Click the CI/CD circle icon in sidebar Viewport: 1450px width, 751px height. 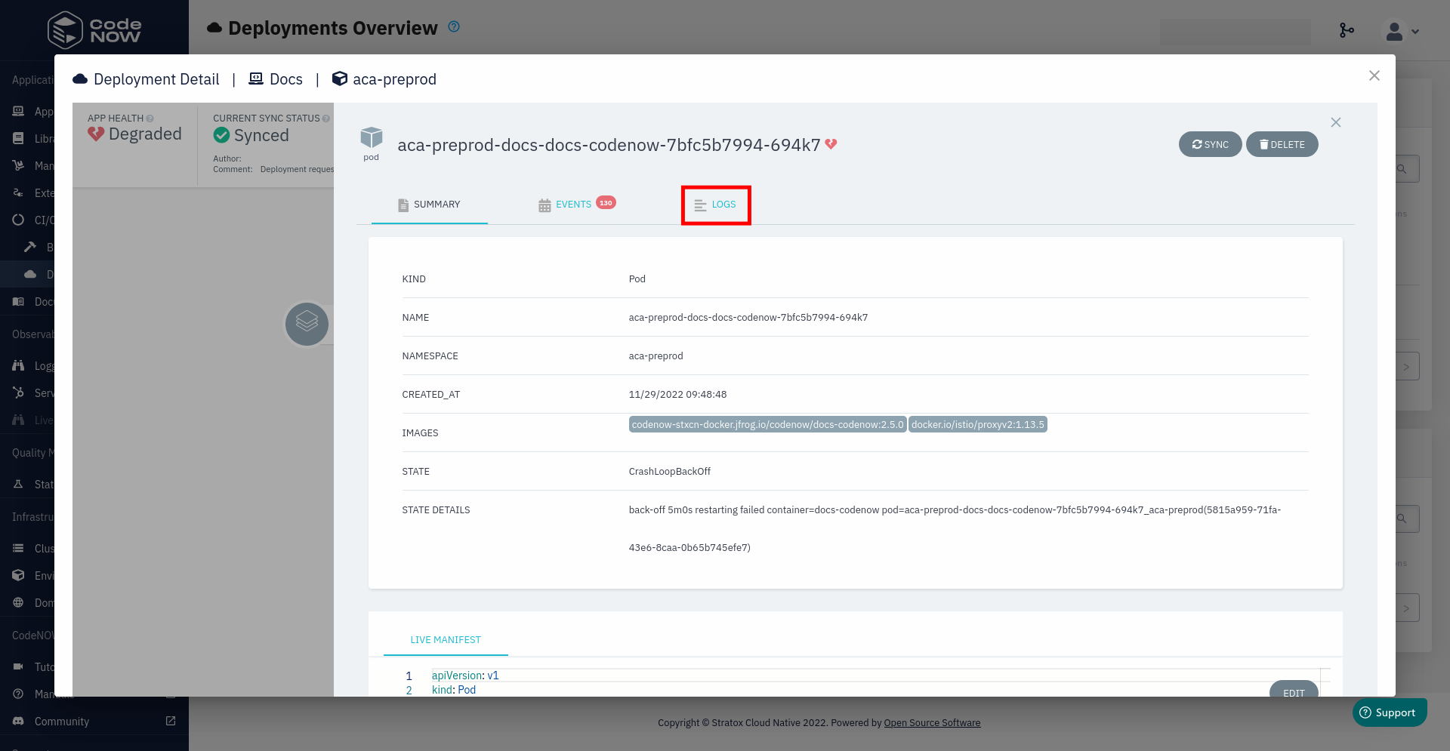[18, 220]
